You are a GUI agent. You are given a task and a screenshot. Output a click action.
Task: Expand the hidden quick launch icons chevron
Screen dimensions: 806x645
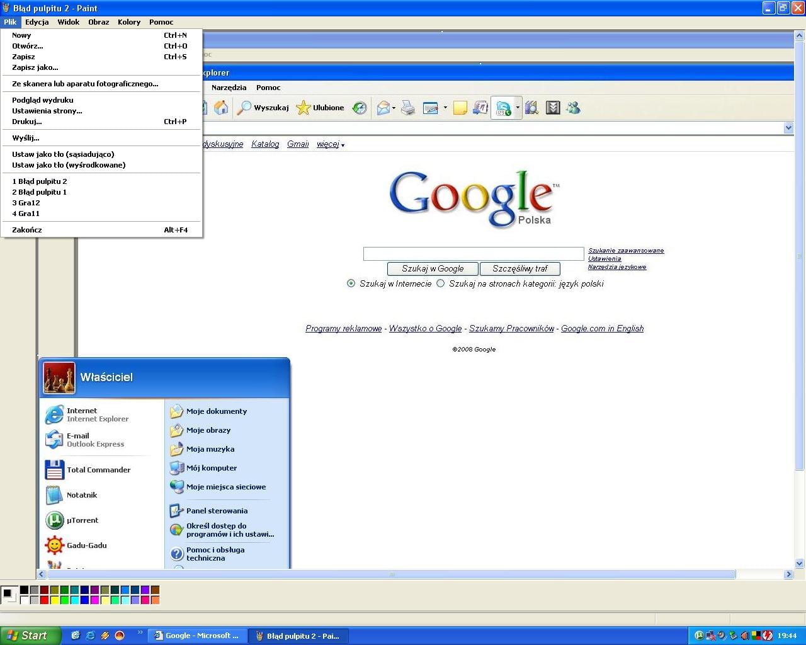(140, 633)
